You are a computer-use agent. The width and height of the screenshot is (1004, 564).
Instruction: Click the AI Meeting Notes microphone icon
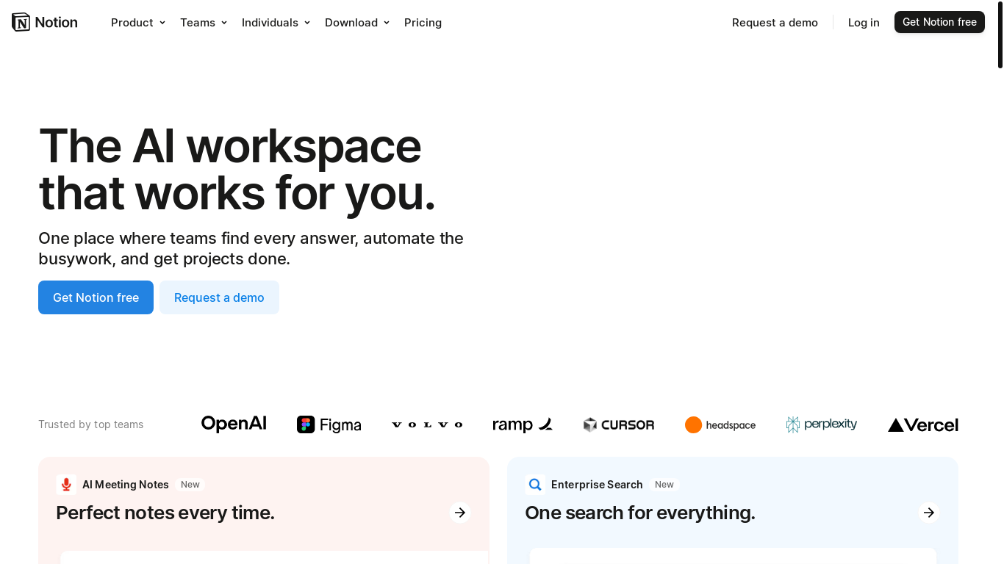(x=66, y=485)
